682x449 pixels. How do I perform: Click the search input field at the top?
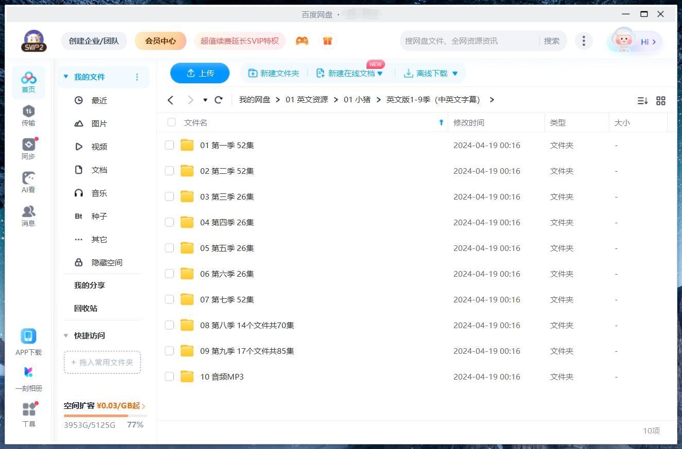tap(463, 41)
